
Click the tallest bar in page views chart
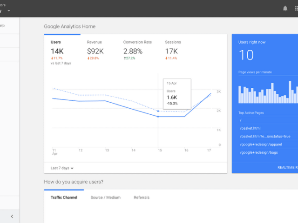coord(290,92)
